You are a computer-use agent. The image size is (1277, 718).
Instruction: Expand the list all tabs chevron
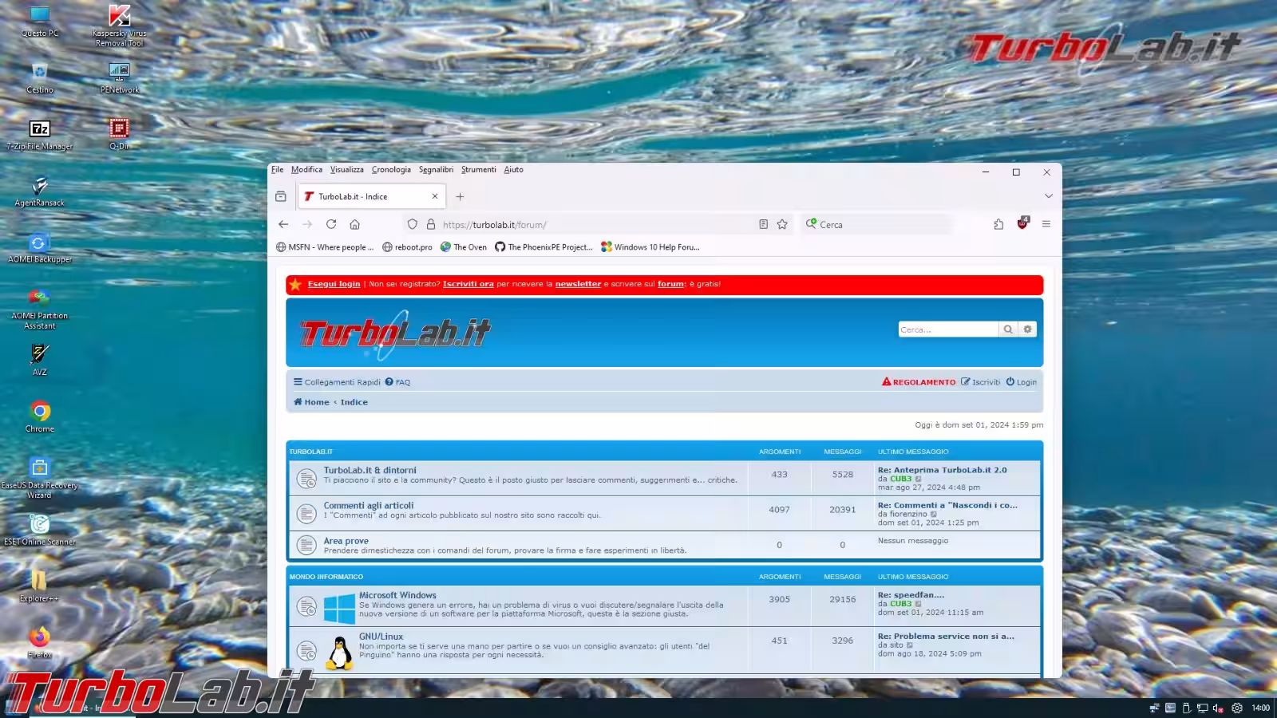[x=1049, y=196]
